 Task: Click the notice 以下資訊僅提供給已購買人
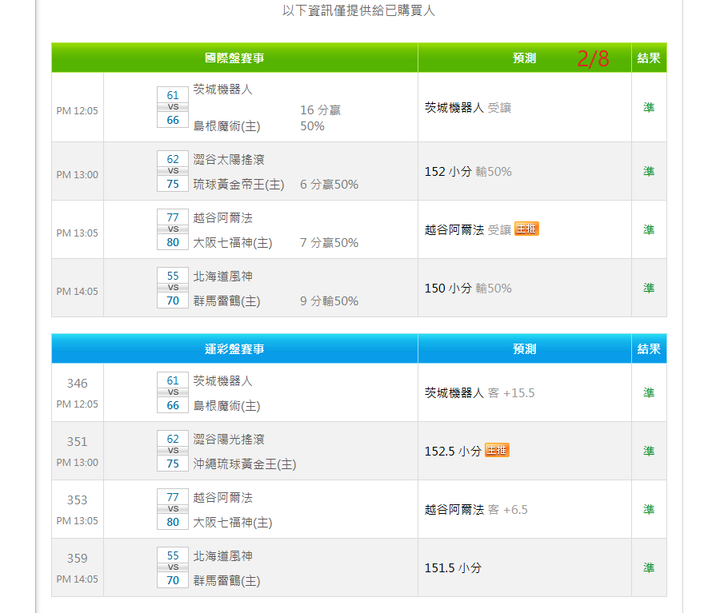click(358, 10)
